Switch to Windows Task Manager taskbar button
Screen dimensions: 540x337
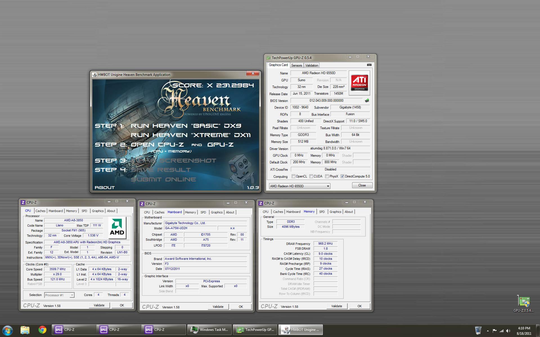coord(210,330)
